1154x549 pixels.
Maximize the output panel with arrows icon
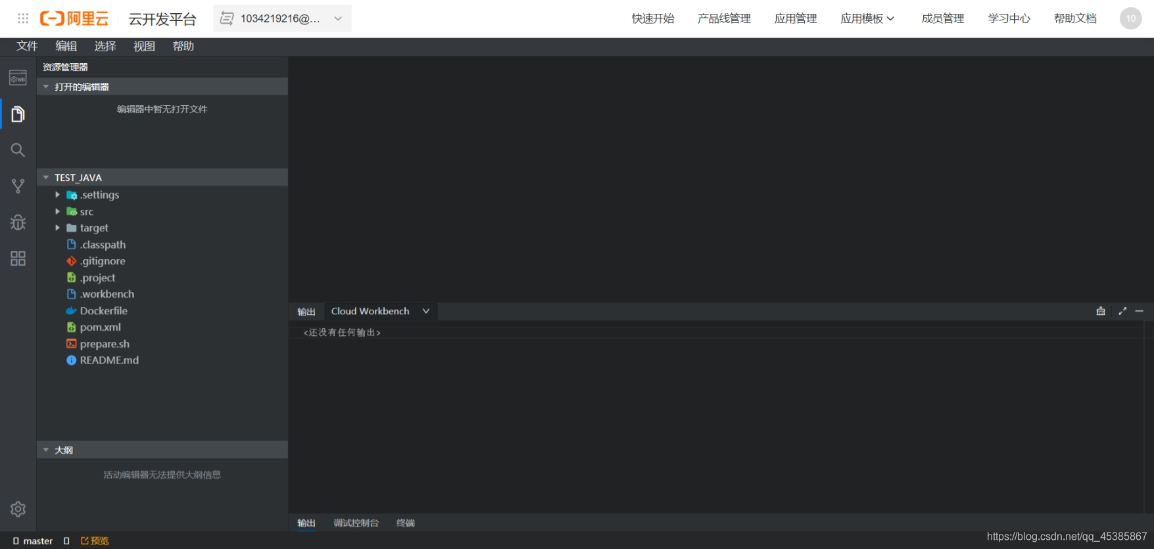[x=1122, y=311]
